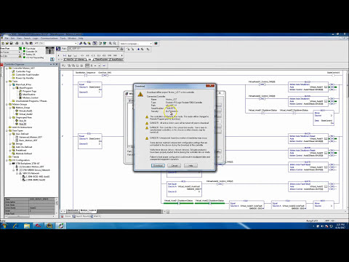
Task: Select Controller Fault Handler in organizer
Action: point(27,75)
